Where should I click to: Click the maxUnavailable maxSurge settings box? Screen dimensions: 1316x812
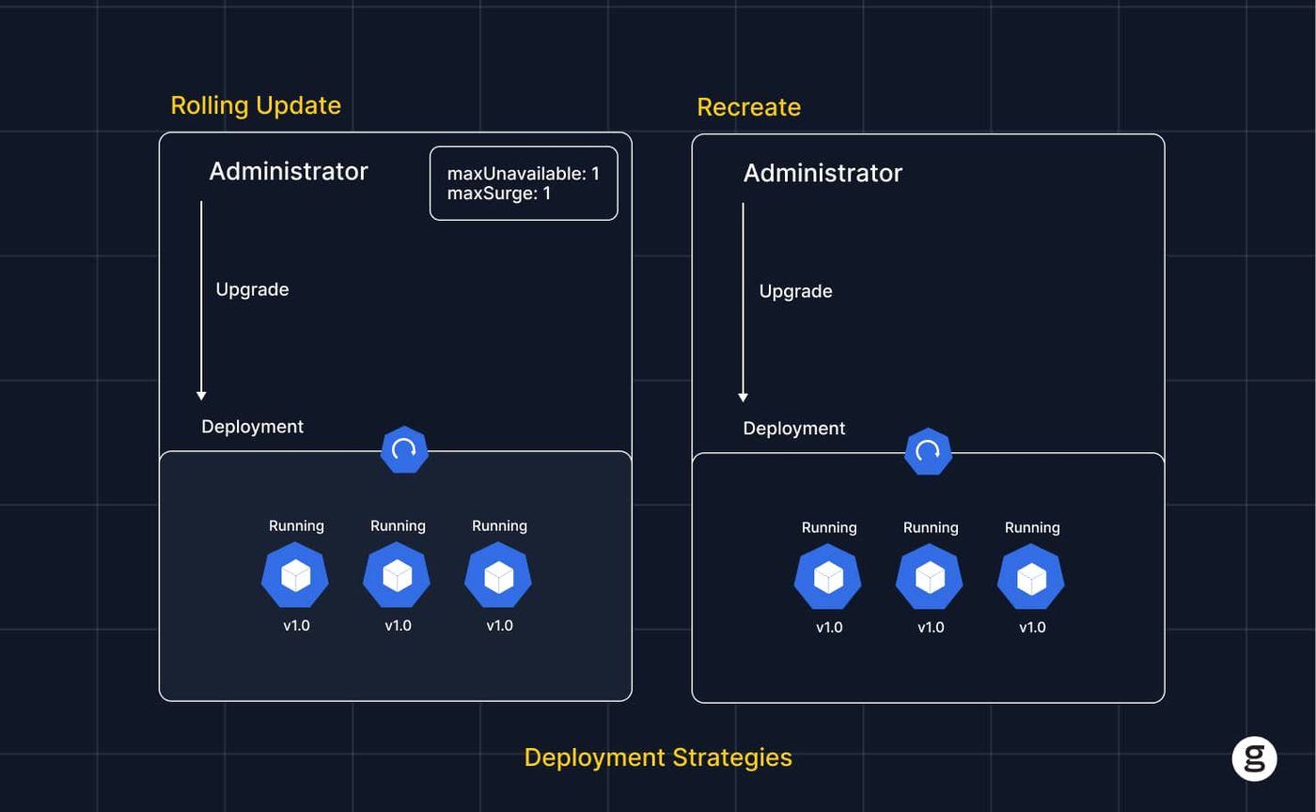click(x=524, y=183)
